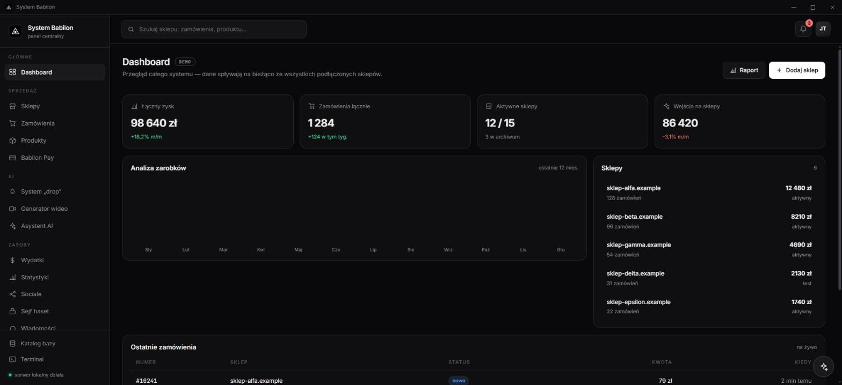Select the sklep-delta.example shop row

709,278
